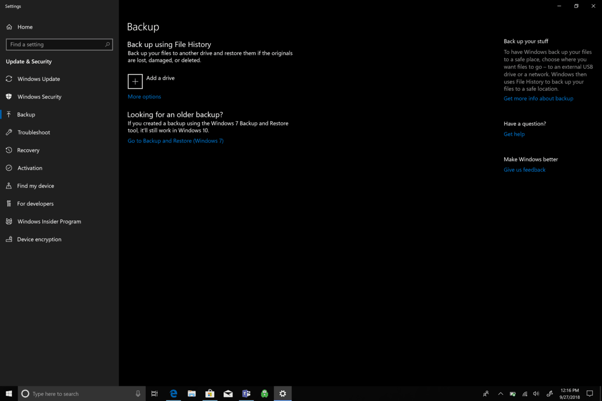This screenshot has height=401, width=602.
Task: Click the Troubleshoot wrench icon
Action: [9, 132]
